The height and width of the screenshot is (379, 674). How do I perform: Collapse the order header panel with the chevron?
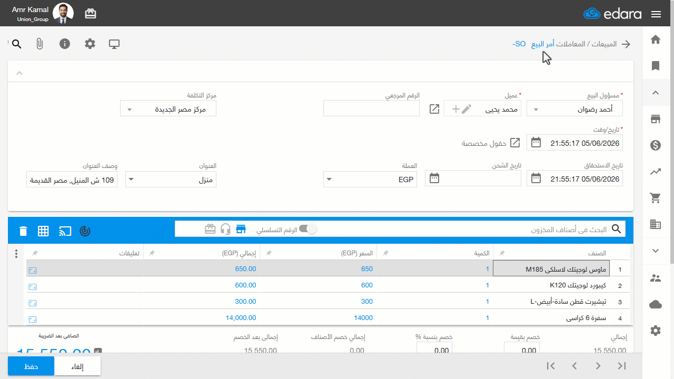pos(19,73)
